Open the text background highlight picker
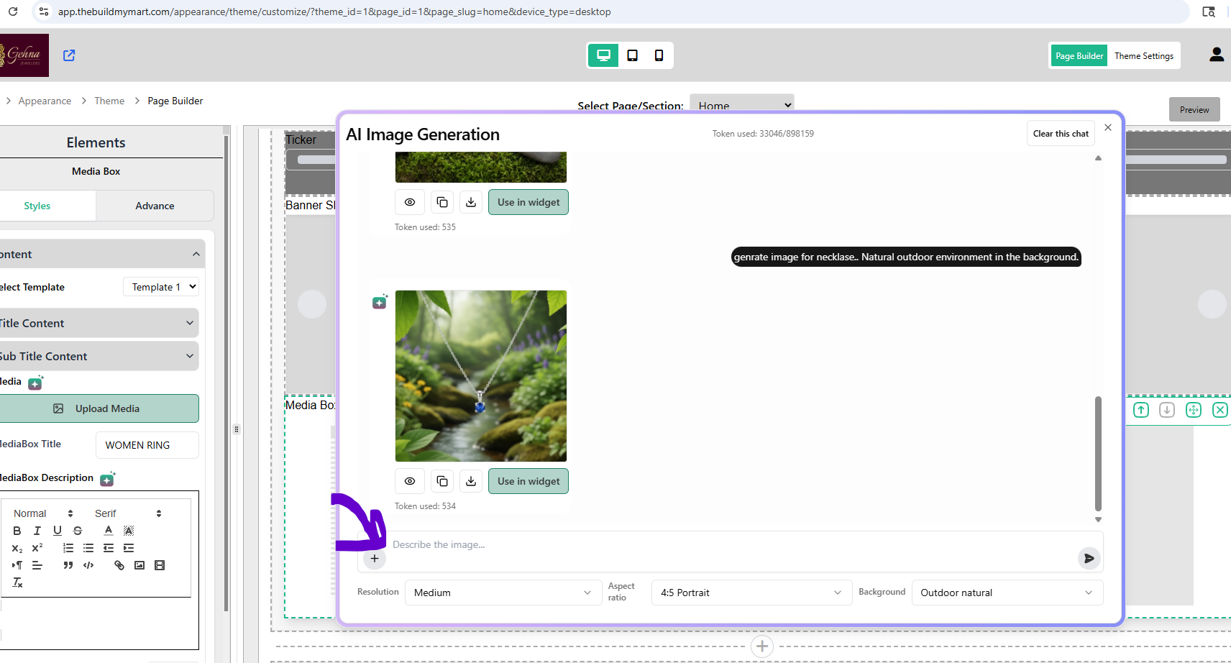The width and height of the screenshot is (1231, 663). coord(129,531)
